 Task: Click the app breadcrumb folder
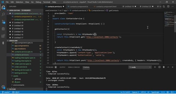[65, 10]
